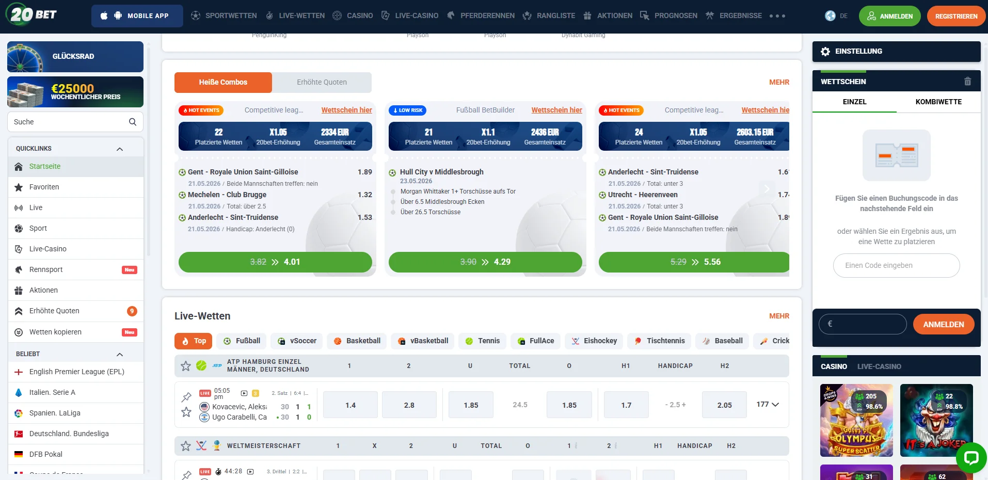
Task: Select Startseite home icon in sidebar
Action: click(19, 166)
